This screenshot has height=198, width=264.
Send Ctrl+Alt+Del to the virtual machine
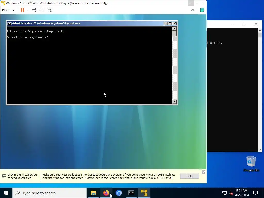pos(34,10)
